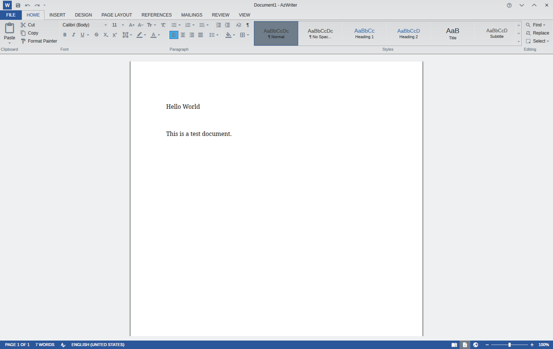Switch to the REFERENCES tab

click(156, 15)
